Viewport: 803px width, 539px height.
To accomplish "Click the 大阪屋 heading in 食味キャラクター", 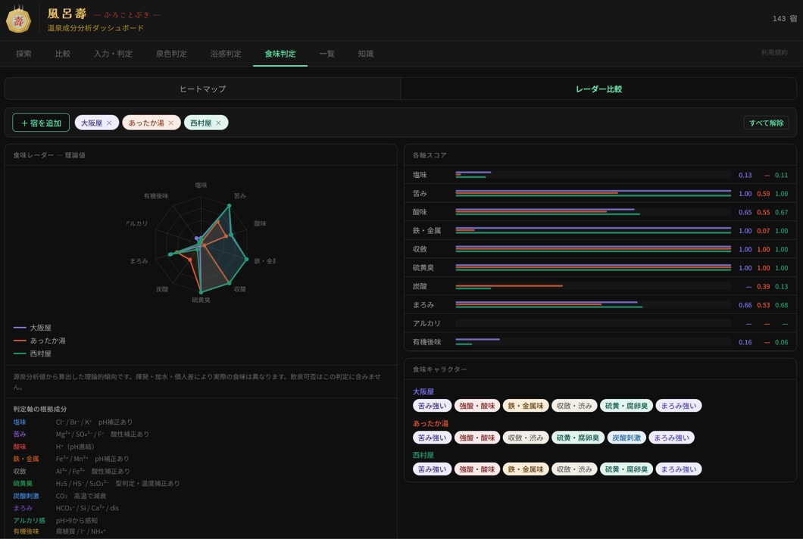I will pos(423,391).
